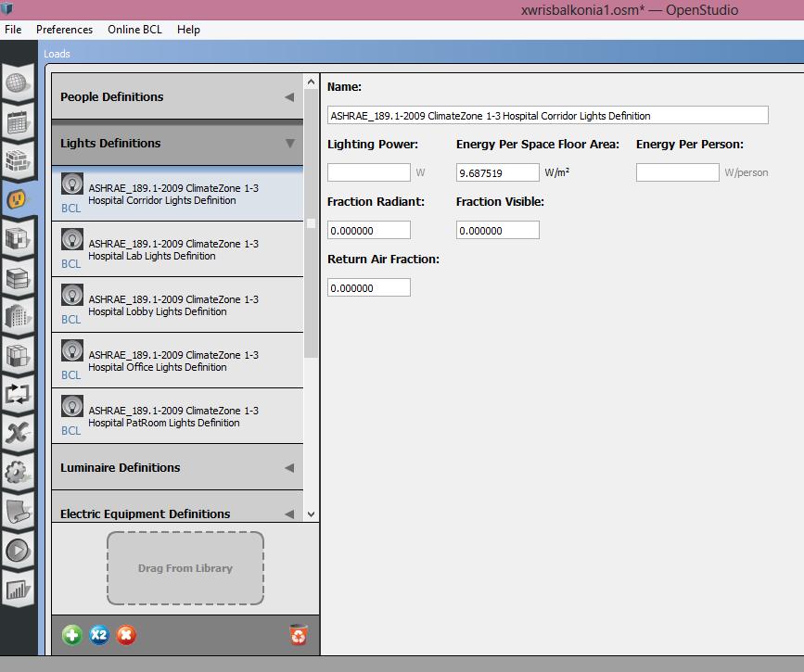Click the definitions list scrollbar up arrow
This screenshot has height=672, width=804.
(x=311, y=82)
